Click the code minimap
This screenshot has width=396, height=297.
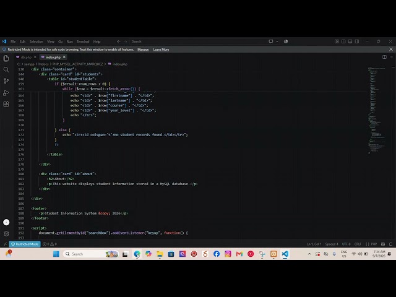click(x=377, y=110)
